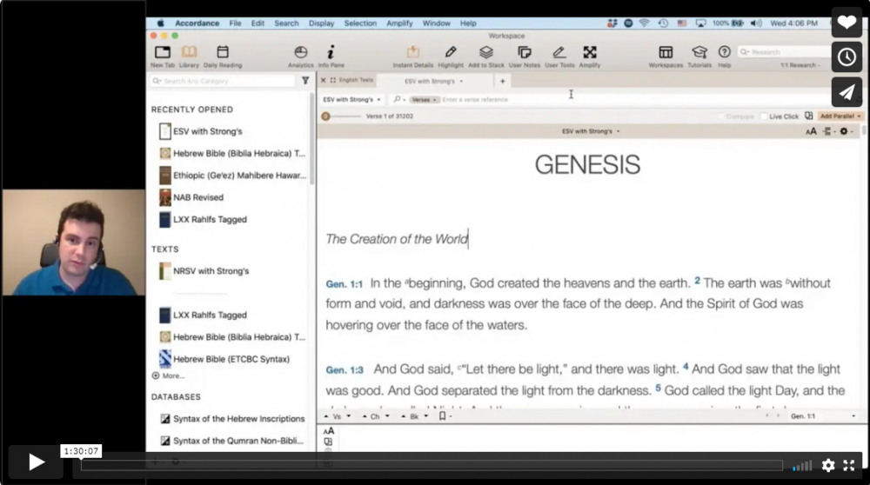The width and height of the screenshot is (870, 485).
Task: Open the Tutorials icon
Action: click(x=699, y=56)
